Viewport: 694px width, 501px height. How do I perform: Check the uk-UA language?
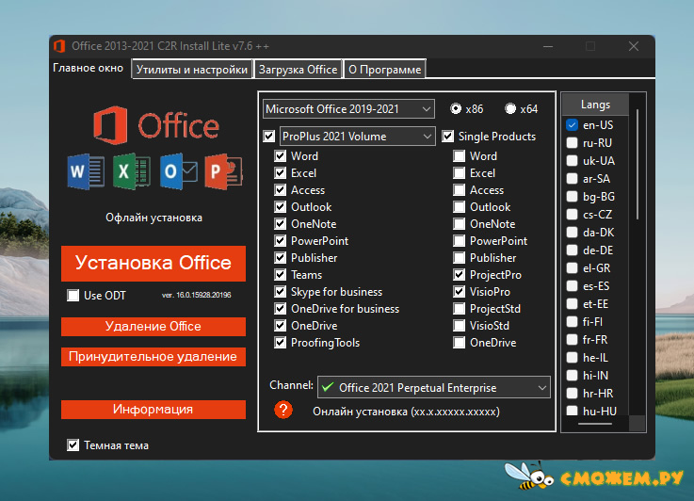coord(572,161)
